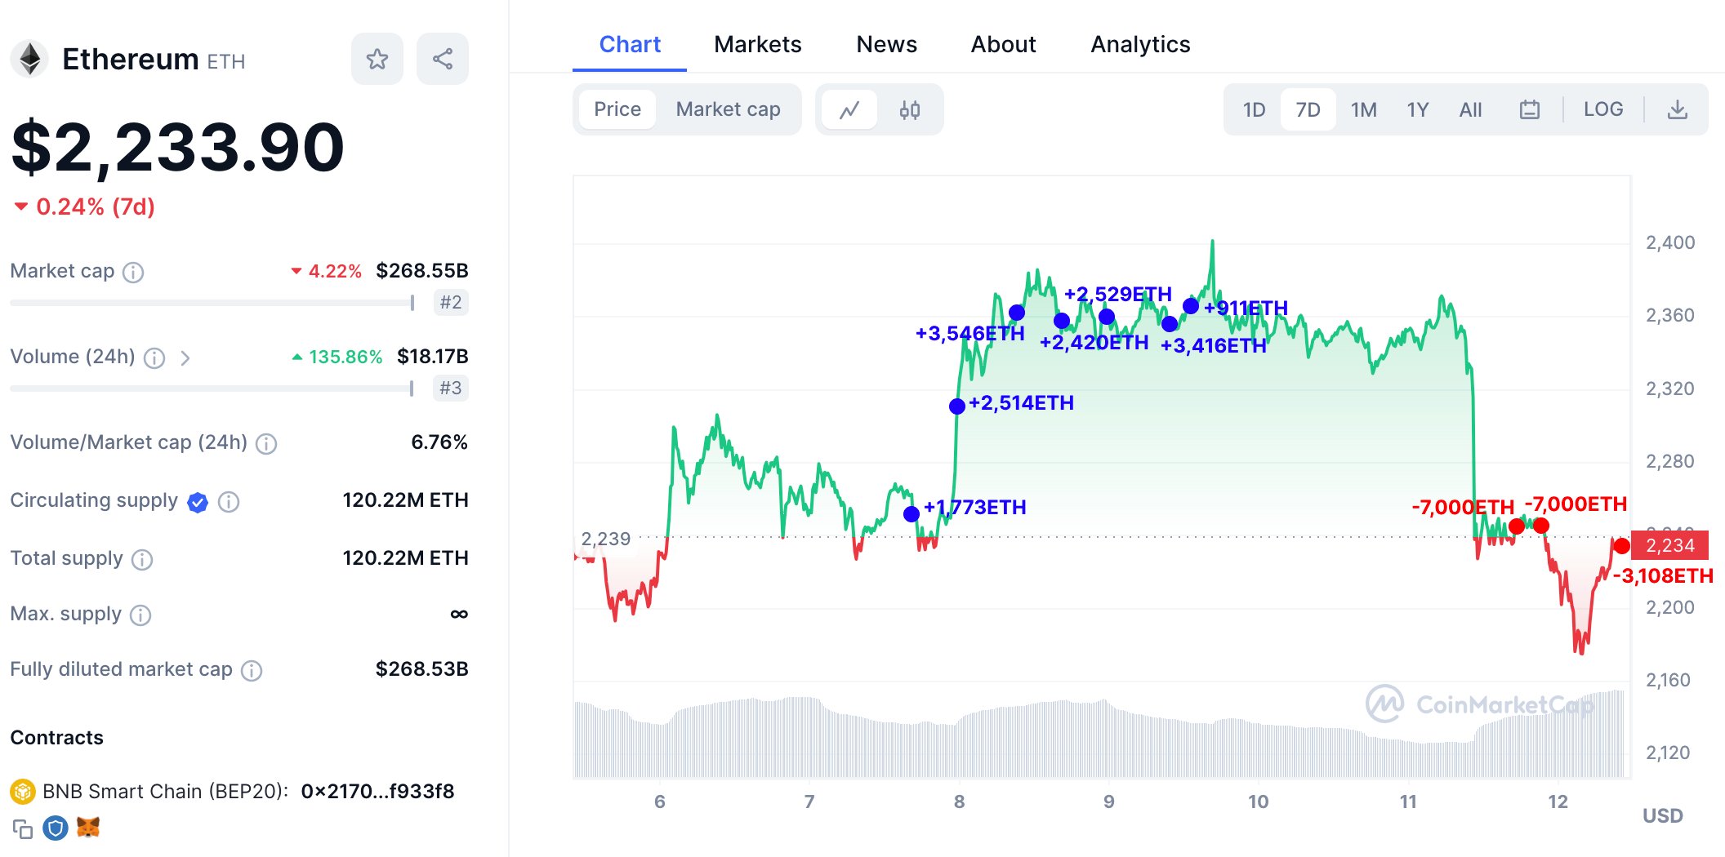
Task: Set chart range to All
Action: click(x=1470, y=109)
